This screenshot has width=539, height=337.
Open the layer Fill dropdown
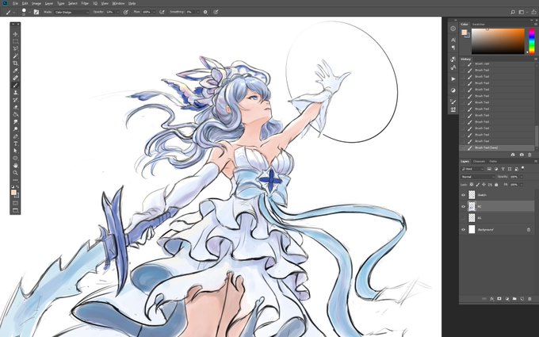point(522,185)
